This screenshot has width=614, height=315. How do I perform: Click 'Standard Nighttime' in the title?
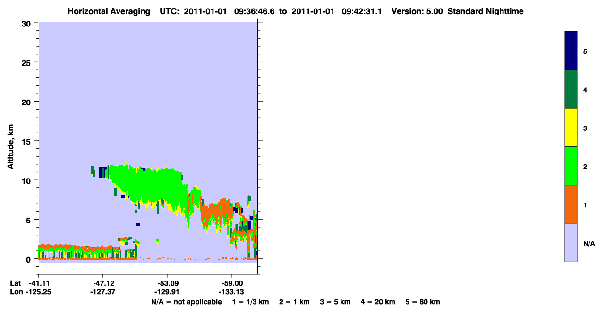click(486, 11)
